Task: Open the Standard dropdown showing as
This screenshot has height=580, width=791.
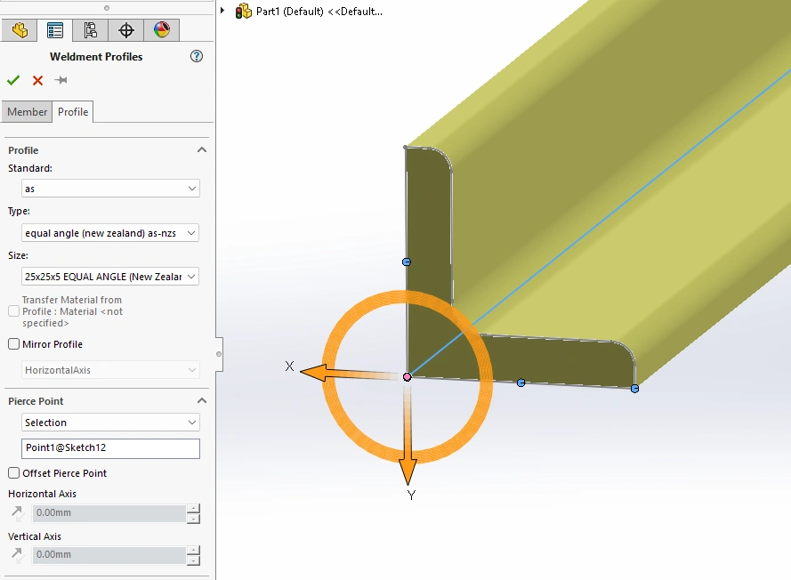Action: (110, 189)
